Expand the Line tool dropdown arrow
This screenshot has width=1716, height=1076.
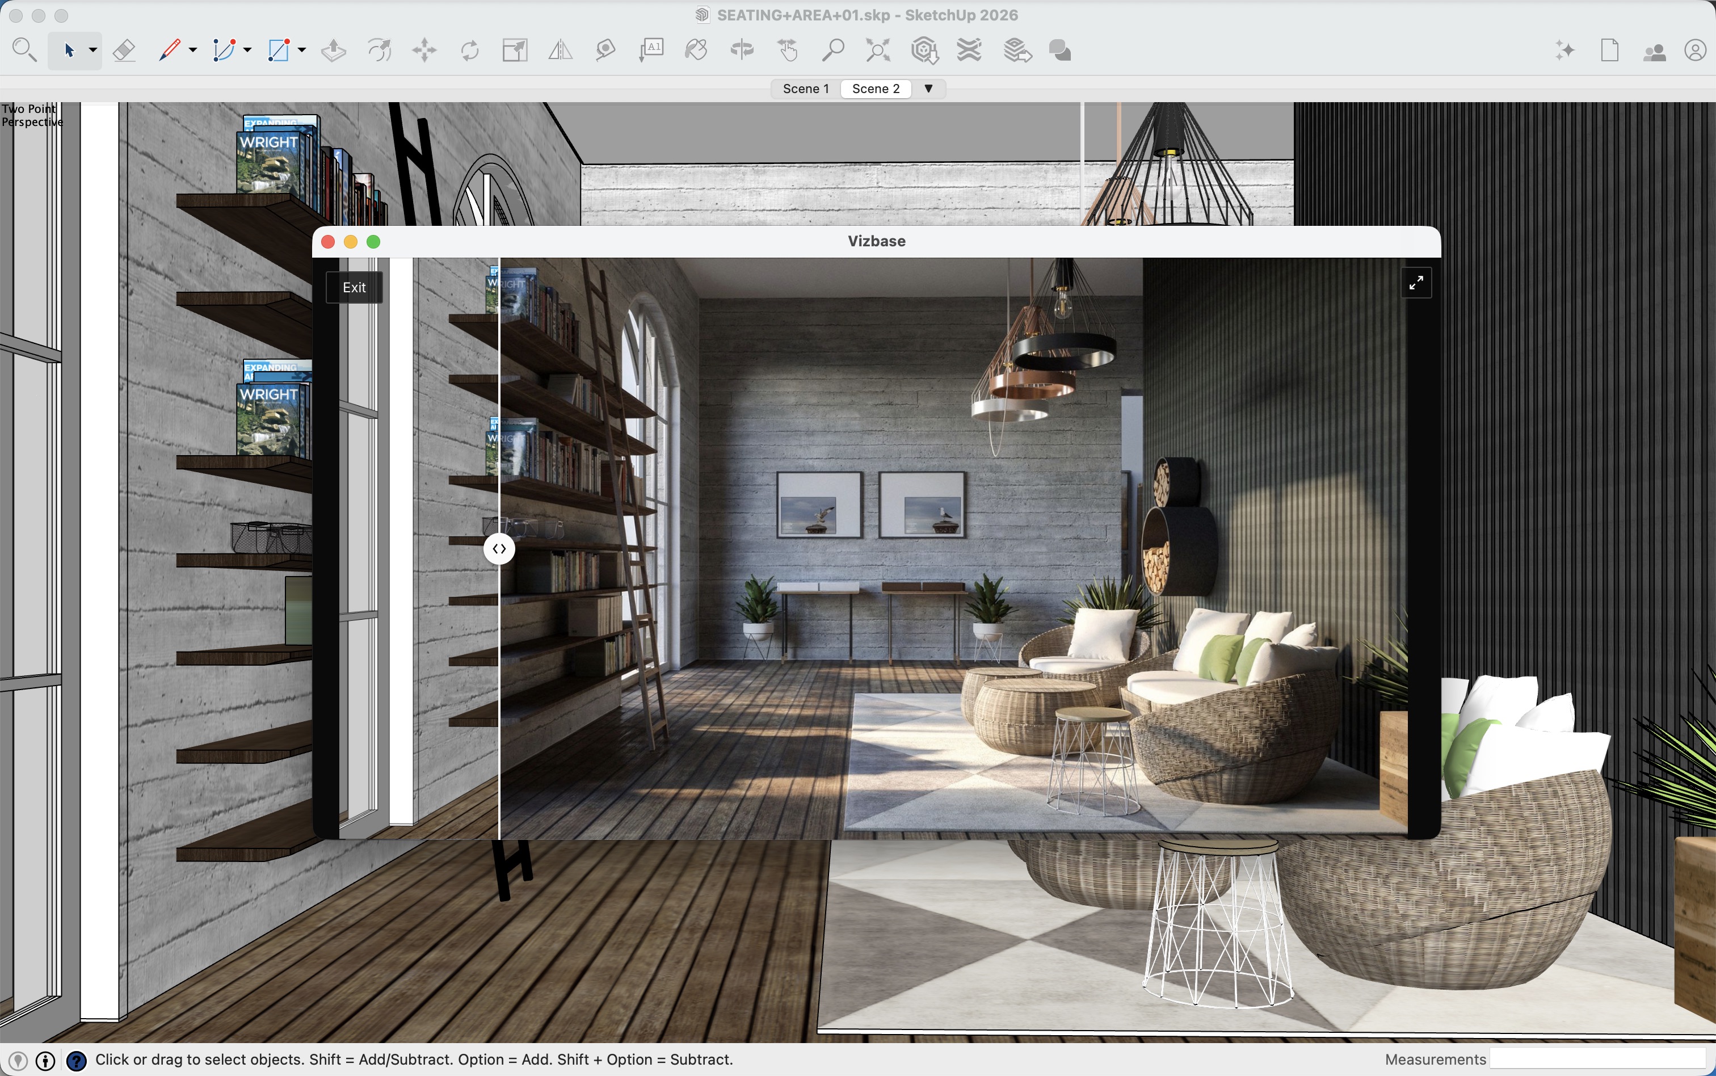(192, 51)
